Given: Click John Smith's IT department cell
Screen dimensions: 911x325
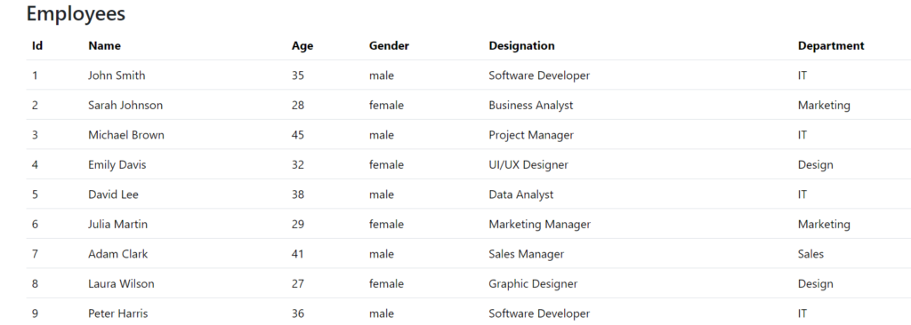Looking at the screenshot, I should point(802,75).
